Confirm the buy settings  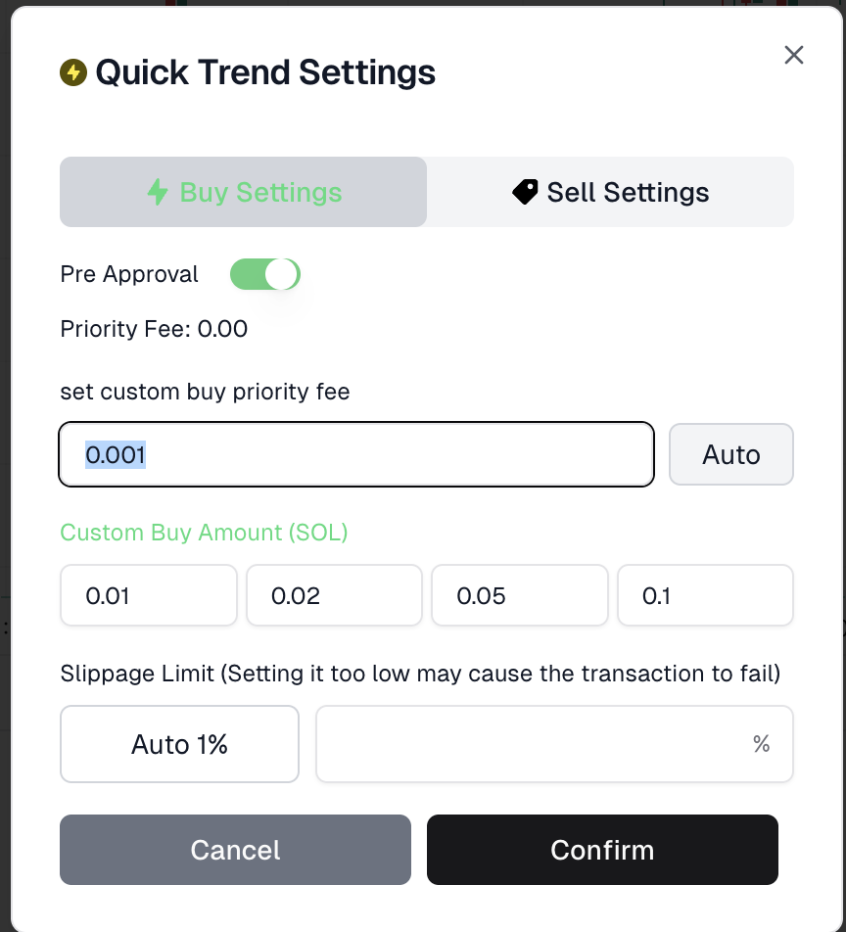(602, 850)
